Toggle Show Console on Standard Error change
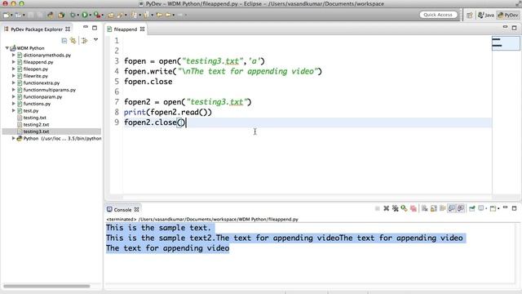 pyautogui.click(x=461, y=208)
